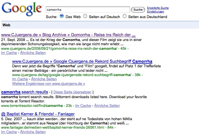The width and height of the screenshot is (199, 138).
Task: Select the Web tab heading
Action: tap(6, 25)
